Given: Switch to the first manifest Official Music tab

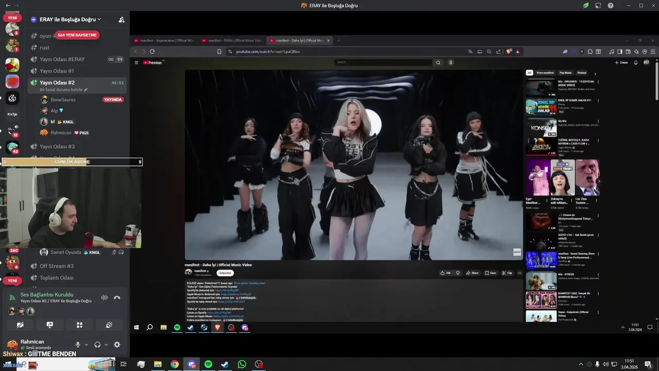Looking at the screenshot, I should 164,40.
